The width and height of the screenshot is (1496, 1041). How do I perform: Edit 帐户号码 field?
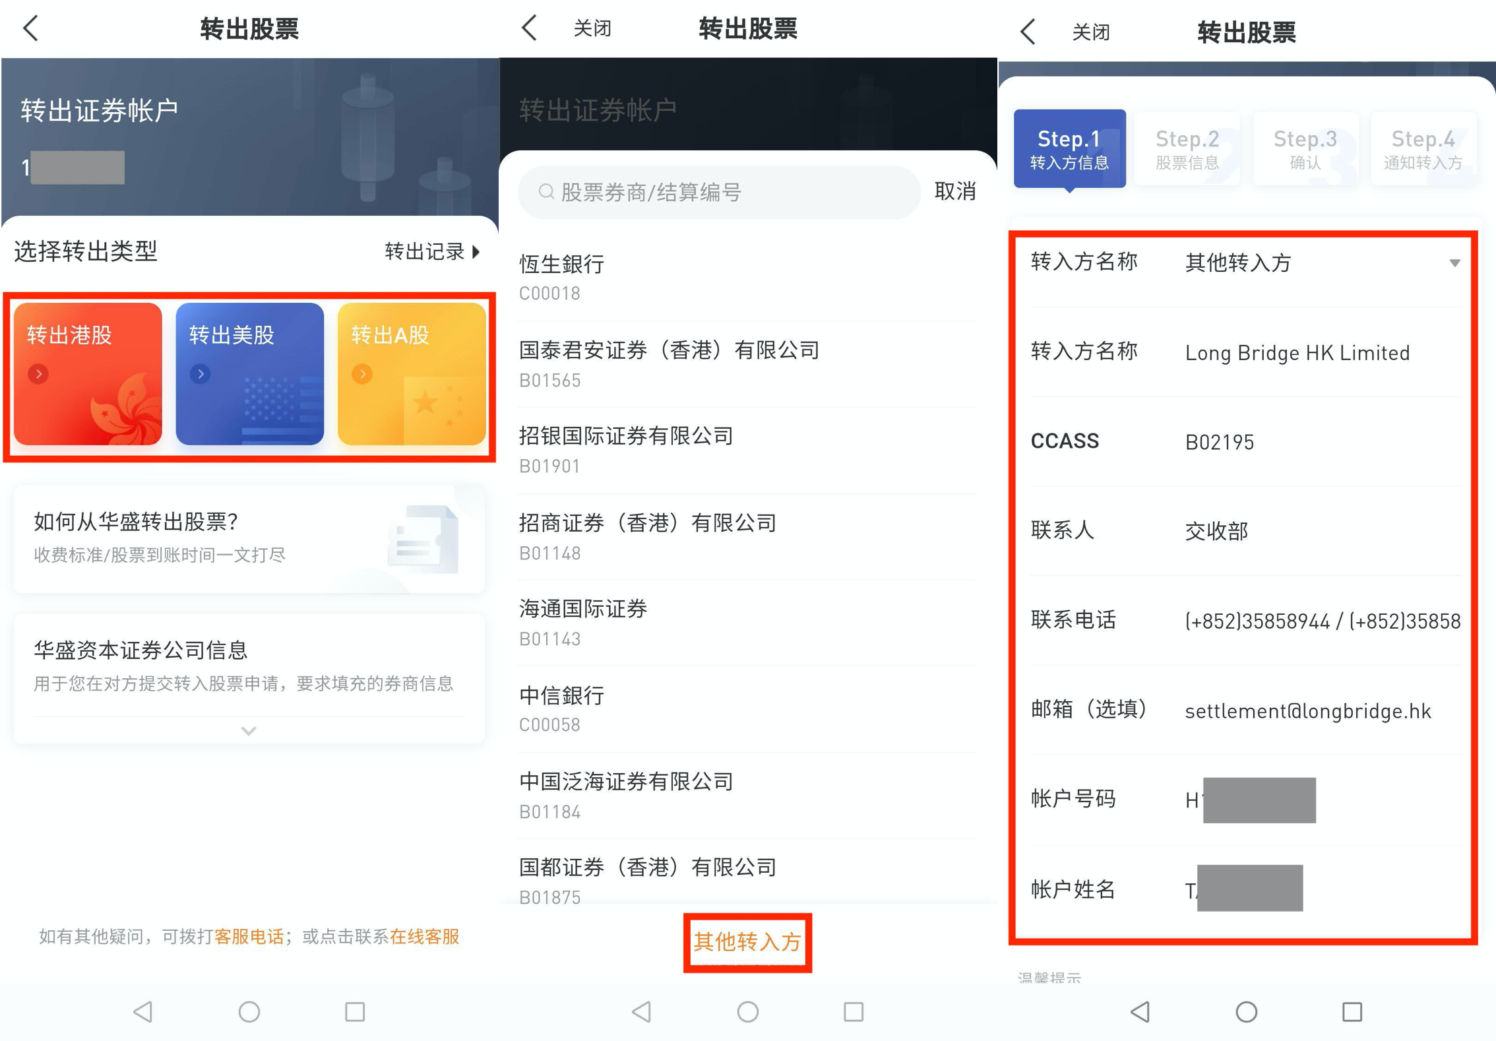click(x=1246, y=800)
